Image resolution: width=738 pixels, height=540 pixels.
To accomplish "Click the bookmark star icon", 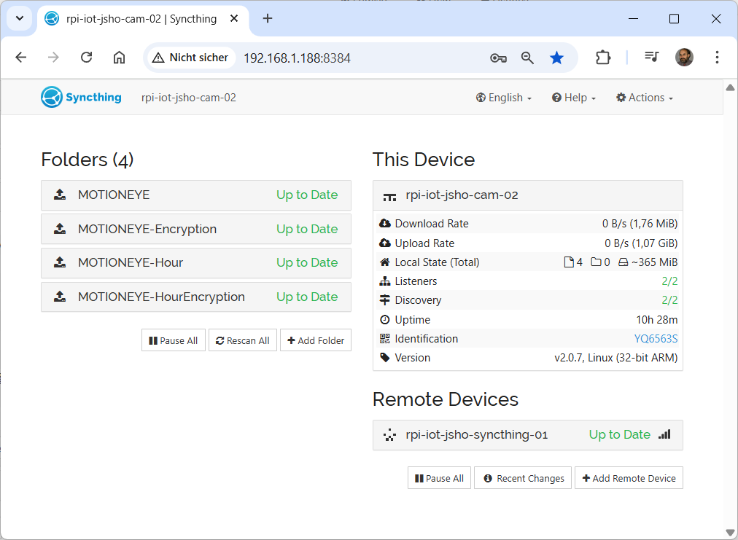I will point(556,58).
